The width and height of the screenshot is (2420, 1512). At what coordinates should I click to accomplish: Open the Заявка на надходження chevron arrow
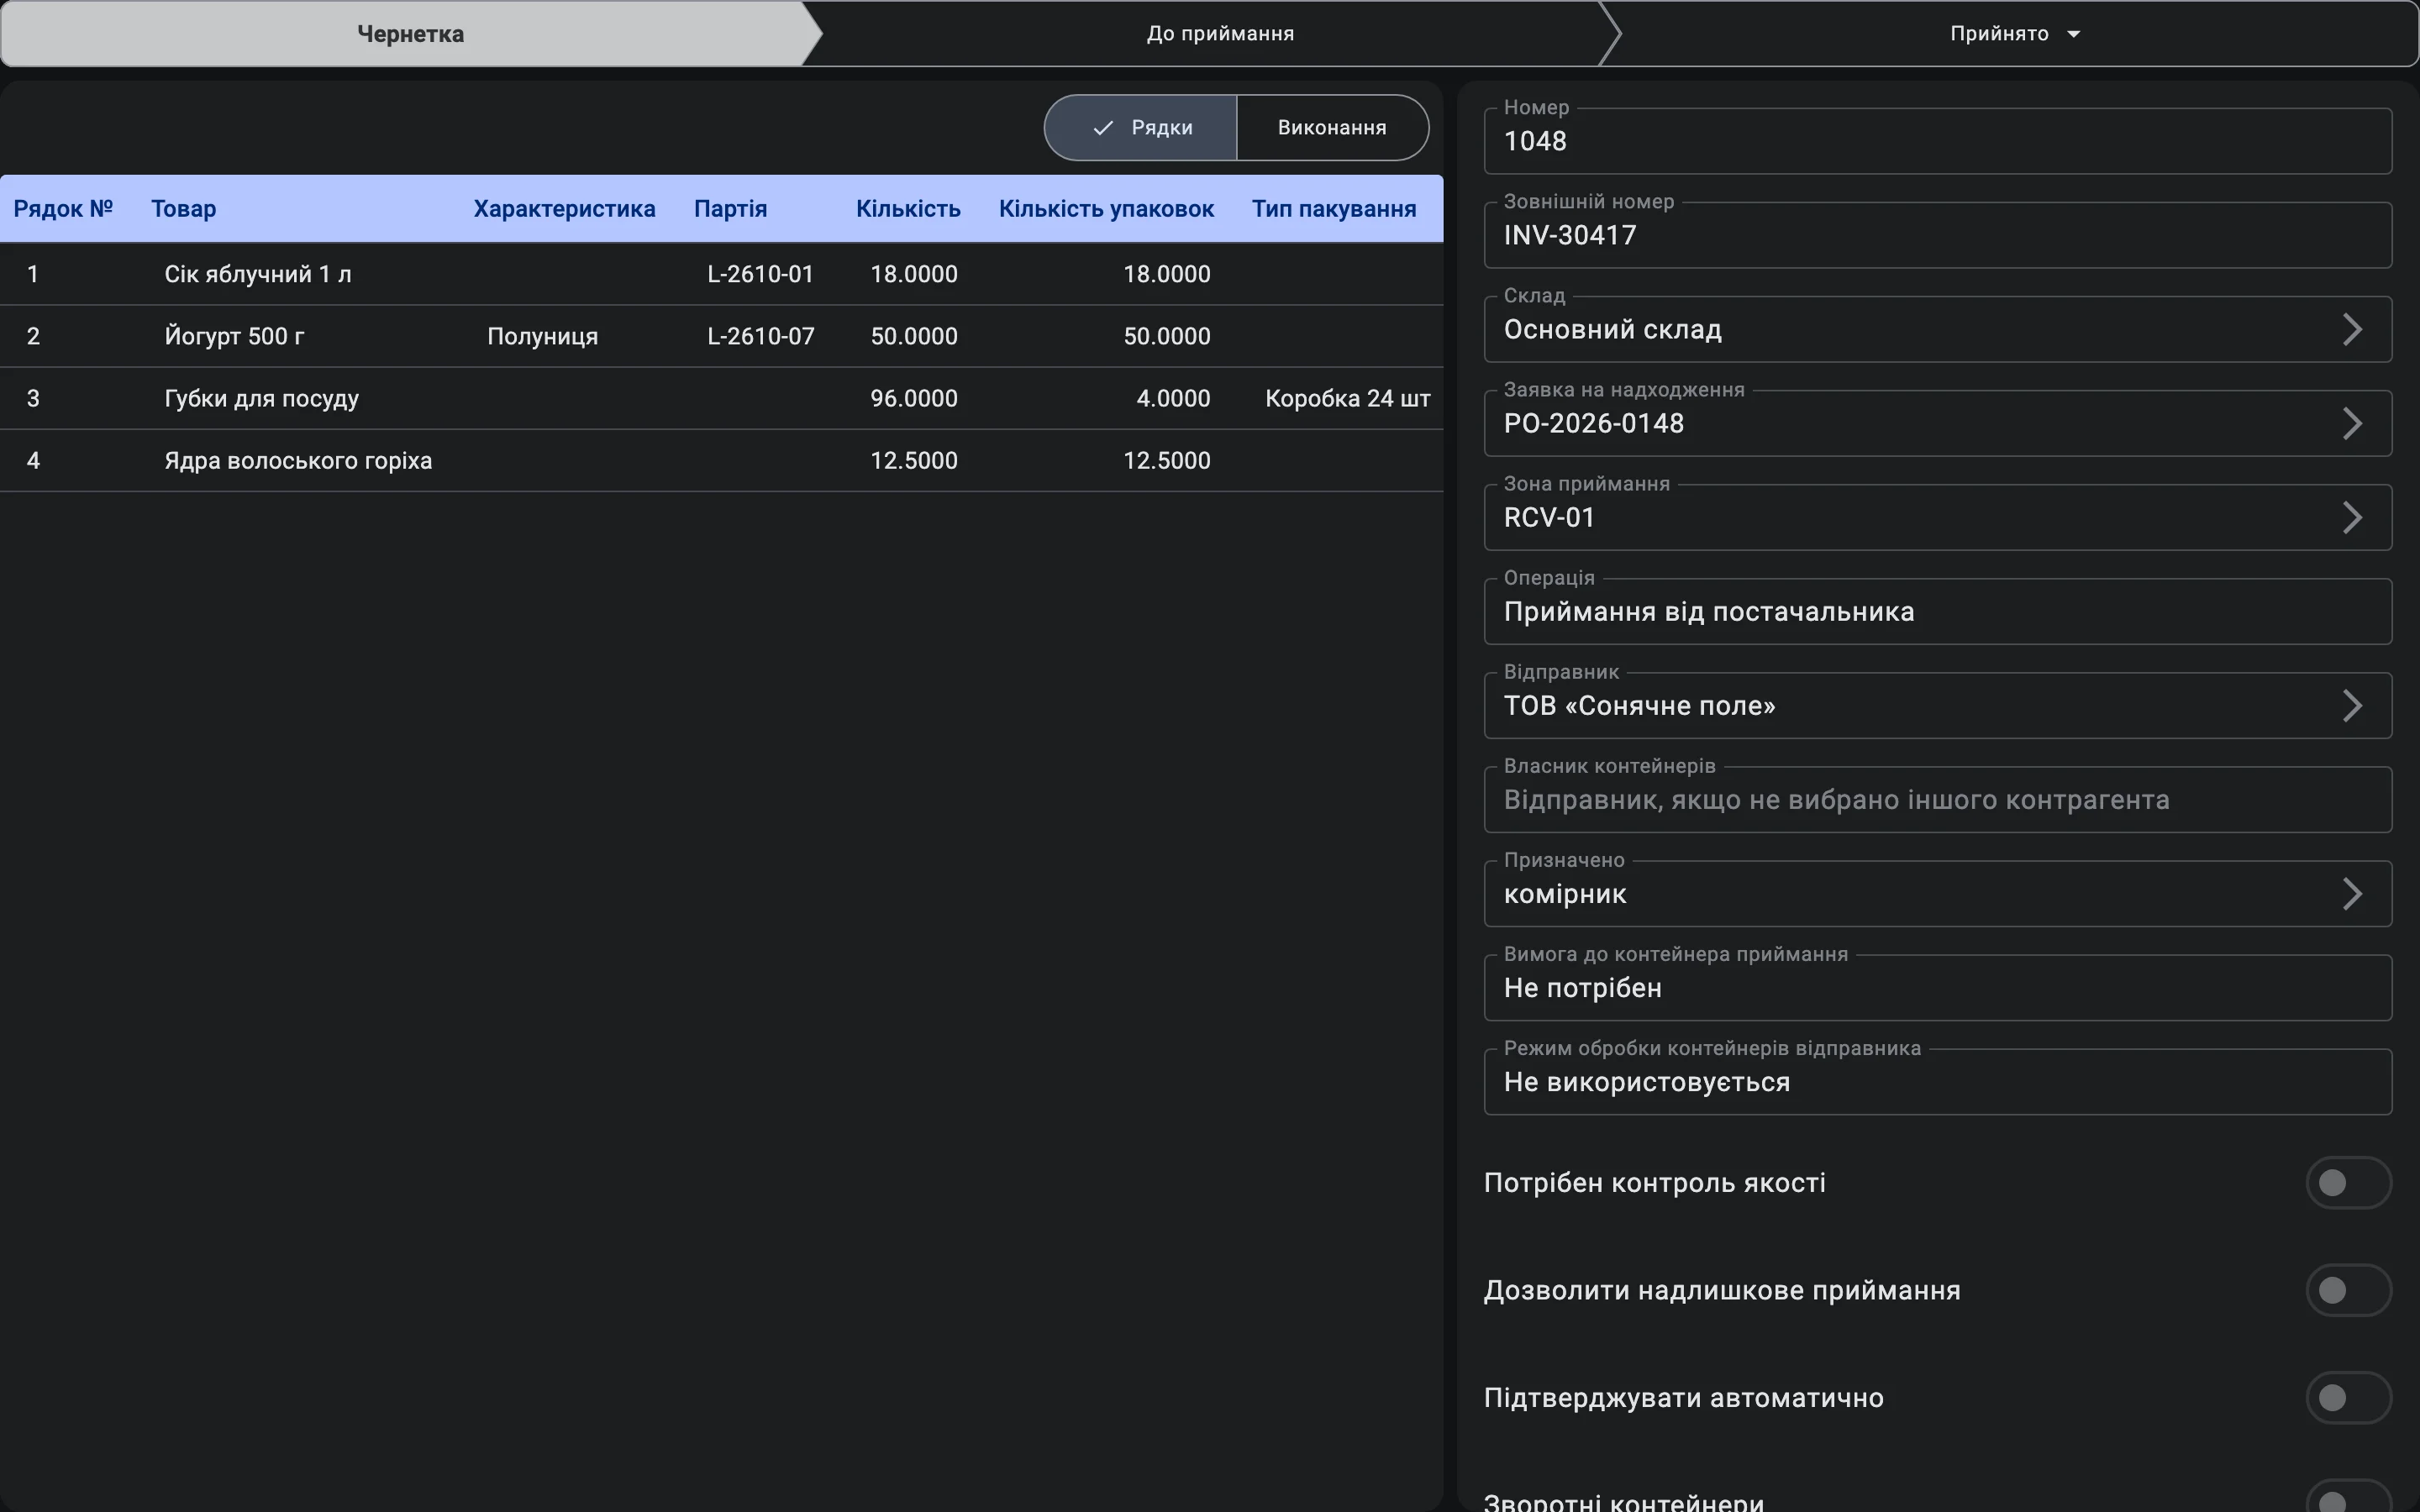point(2352,423)
